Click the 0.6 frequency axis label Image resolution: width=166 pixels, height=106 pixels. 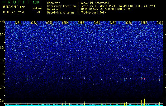point(2,101)
